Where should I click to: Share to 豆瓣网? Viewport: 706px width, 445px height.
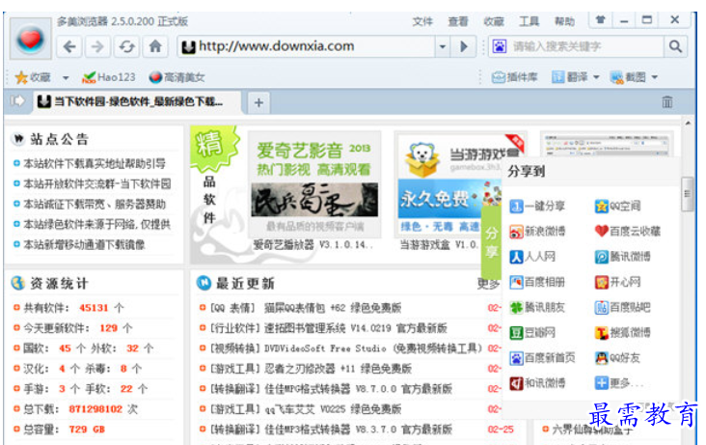tap(532, 333)
